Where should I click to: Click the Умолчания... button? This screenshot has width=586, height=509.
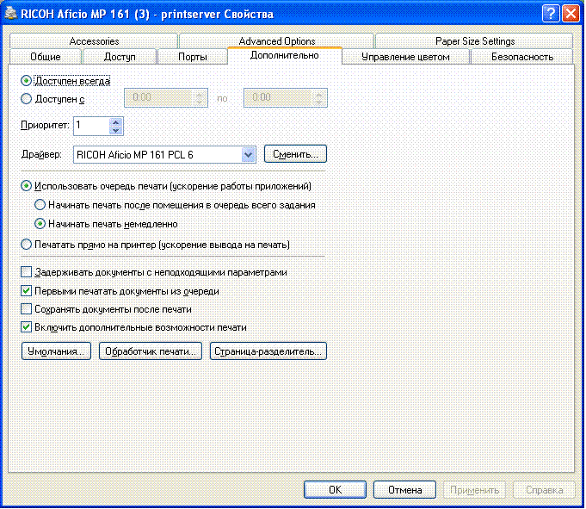click(56, 351)
